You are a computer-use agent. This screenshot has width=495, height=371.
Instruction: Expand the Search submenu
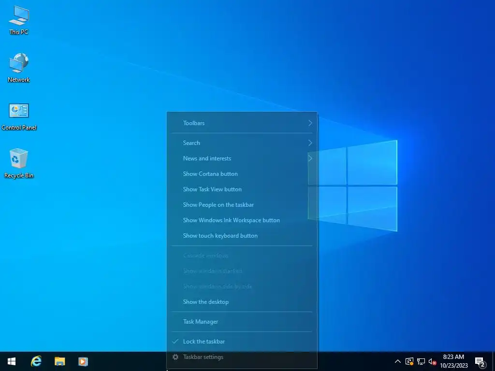click(x=242, y=143)
